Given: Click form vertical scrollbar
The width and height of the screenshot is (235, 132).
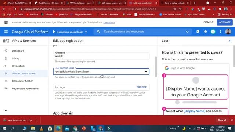Looking at the screenshot, I should (x=156, y=67).
